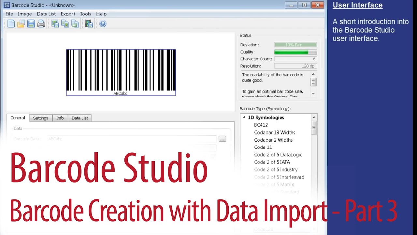The image size is (417, 235).
Task: Click the readability status message text
Action: point(273,77)
